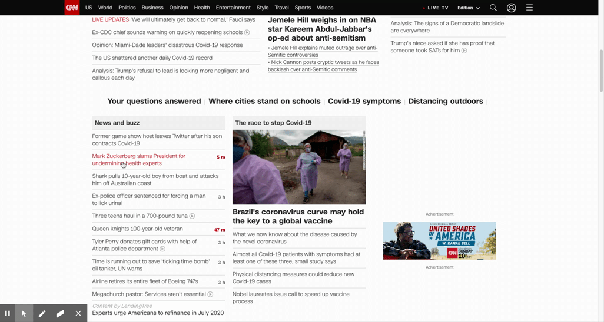Open Boeing 747s retirement story
This screenshot has width=604, height=322.
[x=145, y=281]
